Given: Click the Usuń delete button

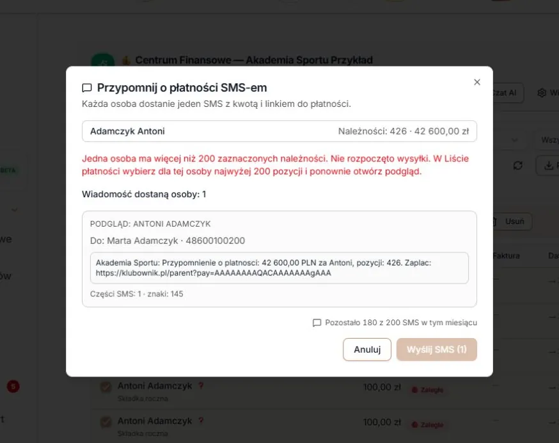Looking at the screenshot, I should point(513,221).
